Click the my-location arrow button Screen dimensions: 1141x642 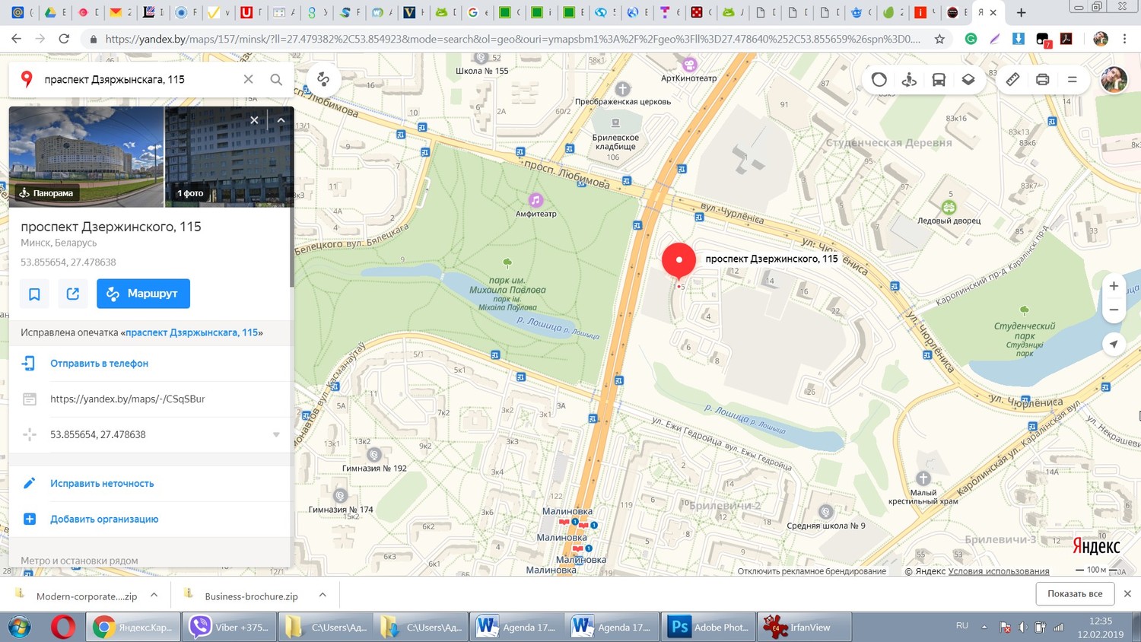(x=1114, y=344)
